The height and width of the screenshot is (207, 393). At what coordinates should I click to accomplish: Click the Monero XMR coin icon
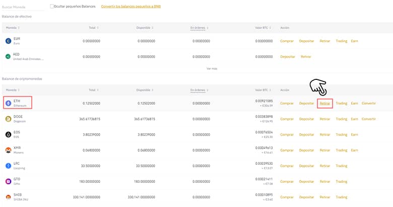(8, 150)
